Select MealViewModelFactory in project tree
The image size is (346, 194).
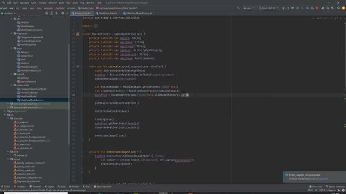32,100
